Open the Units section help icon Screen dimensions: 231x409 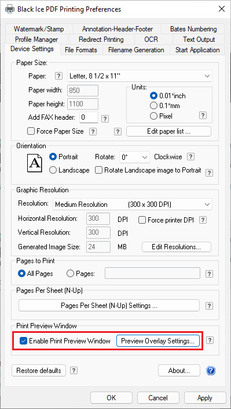[203, 116]
